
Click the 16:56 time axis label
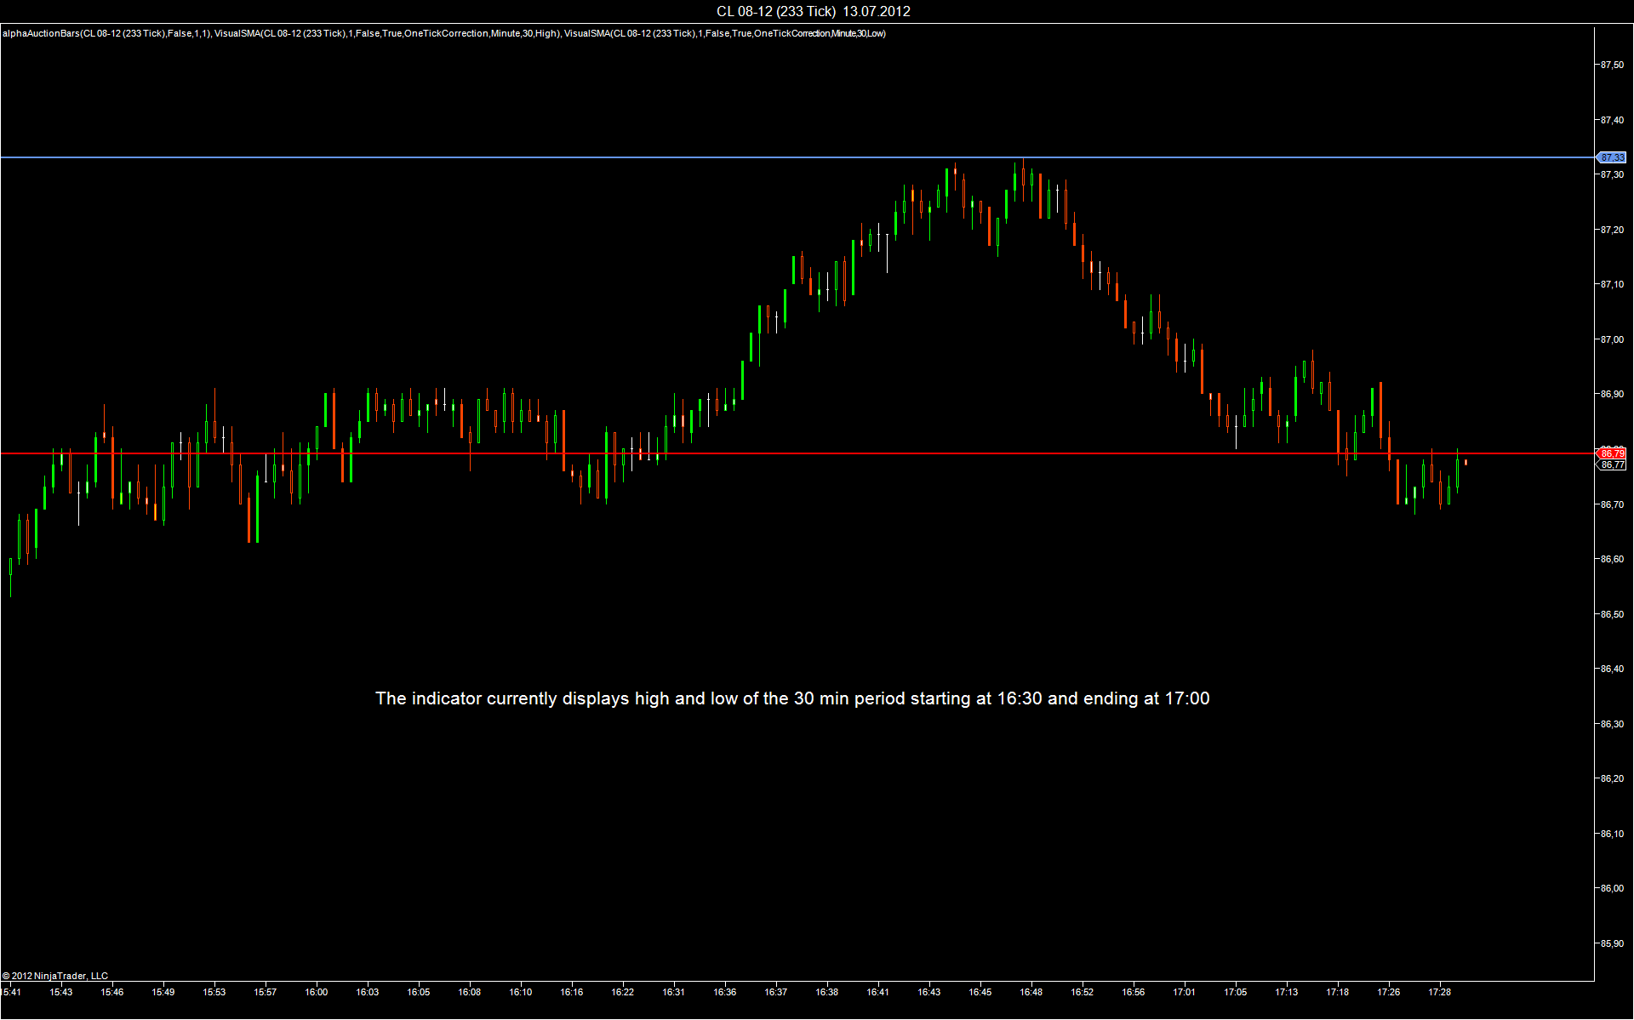[1134, 992]
